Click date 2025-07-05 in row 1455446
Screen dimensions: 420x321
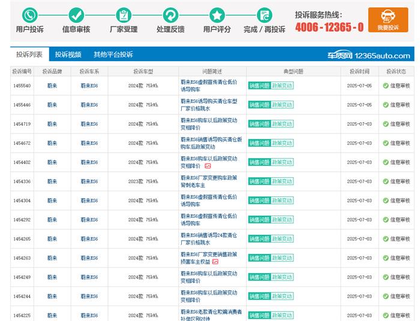pyautogui.click(x=359, y=105)
